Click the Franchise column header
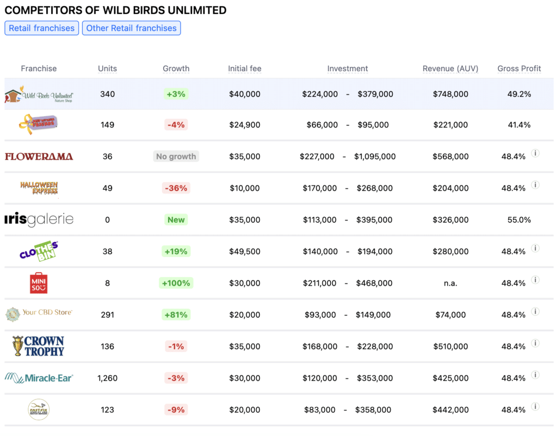The height and width of the screenshot is (436, 557). [39, 68]
